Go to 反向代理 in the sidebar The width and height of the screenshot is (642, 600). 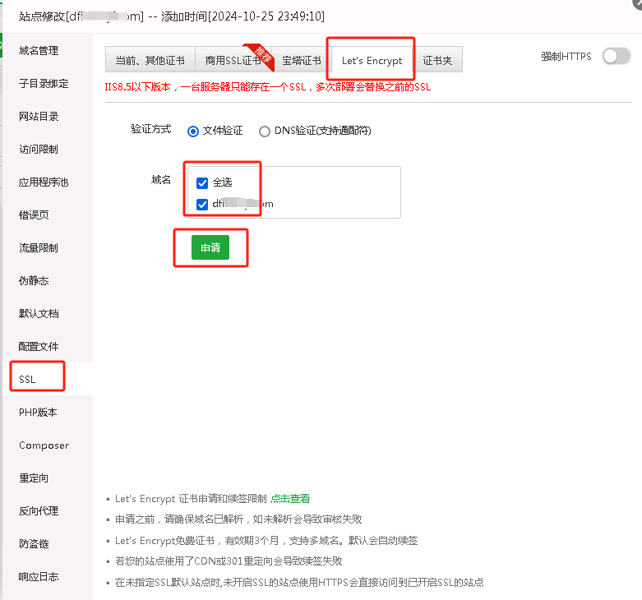click(39, 511)
